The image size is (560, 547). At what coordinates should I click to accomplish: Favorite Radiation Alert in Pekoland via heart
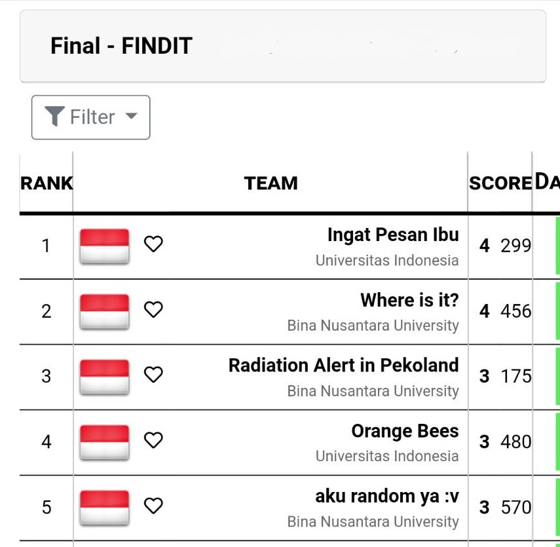coord(153,375)
